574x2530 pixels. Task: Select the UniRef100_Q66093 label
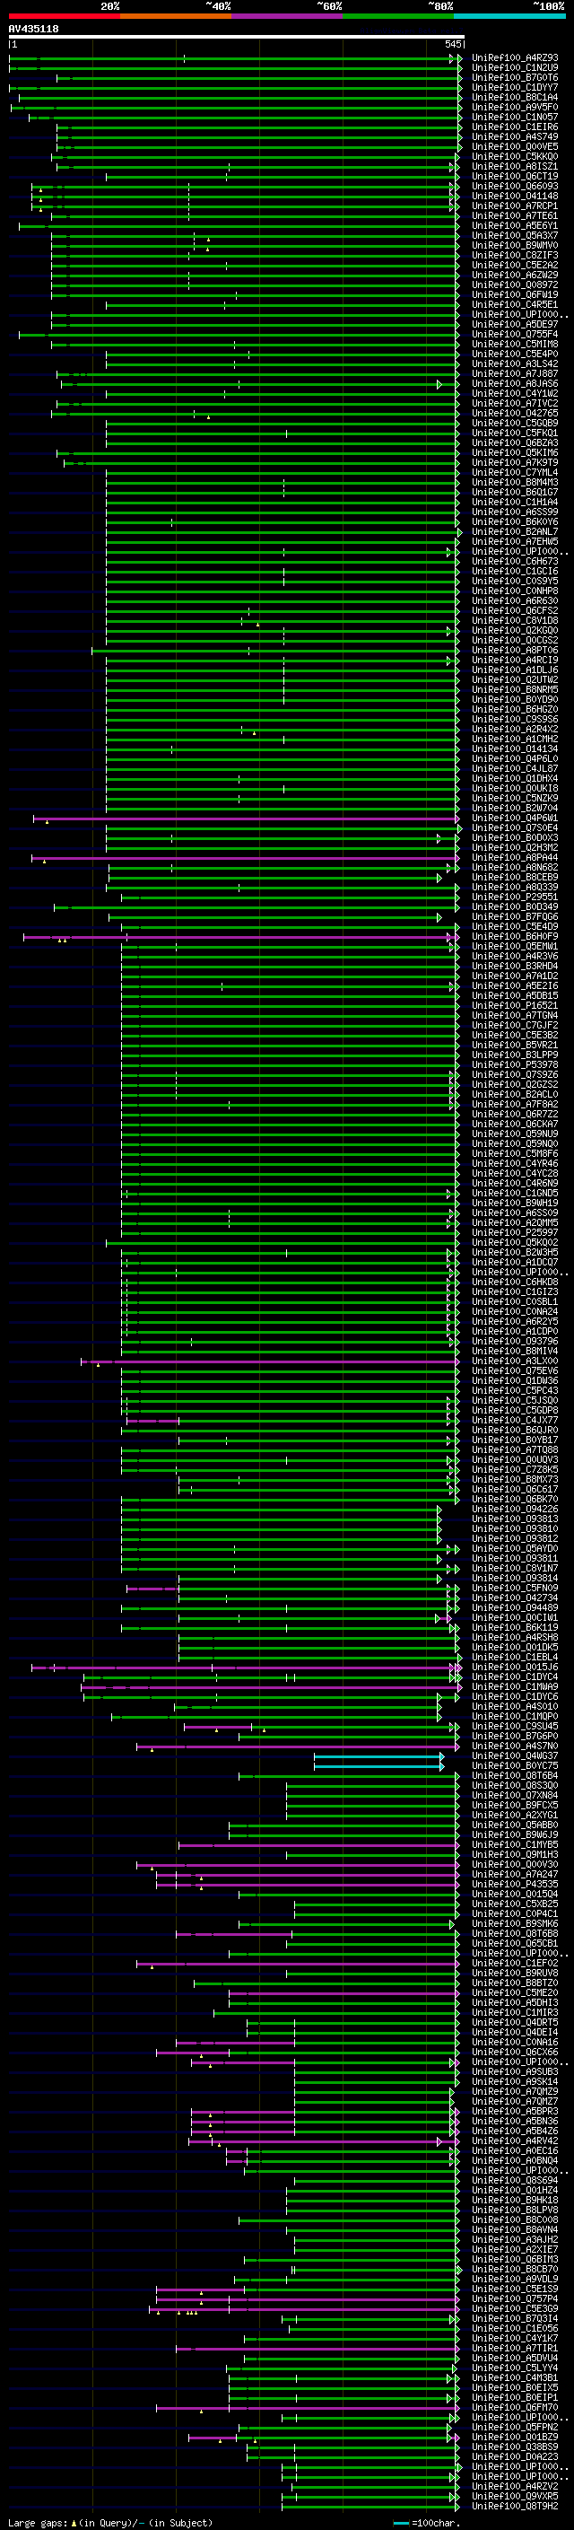(x=515, y=186)
